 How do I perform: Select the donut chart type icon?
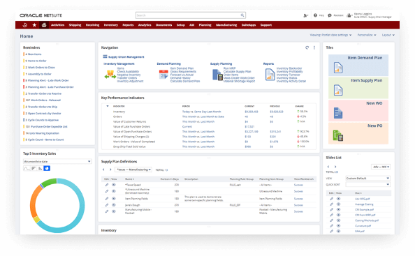pos(47,168)
